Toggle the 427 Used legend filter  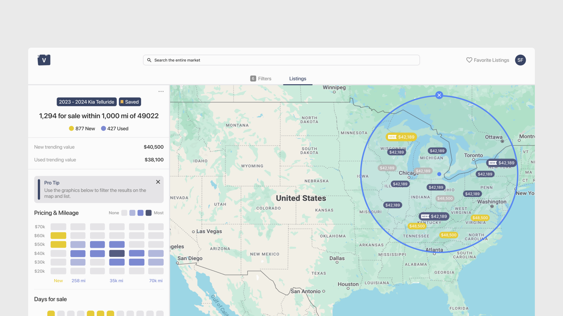coord(115,128)
